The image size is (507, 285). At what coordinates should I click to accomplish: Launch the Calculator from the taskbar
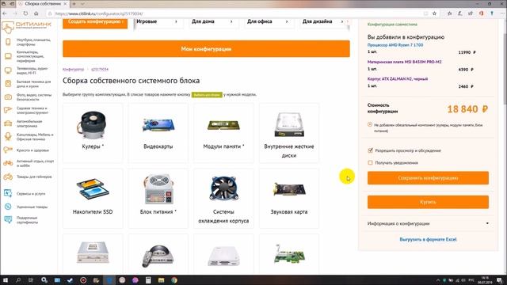148,280
